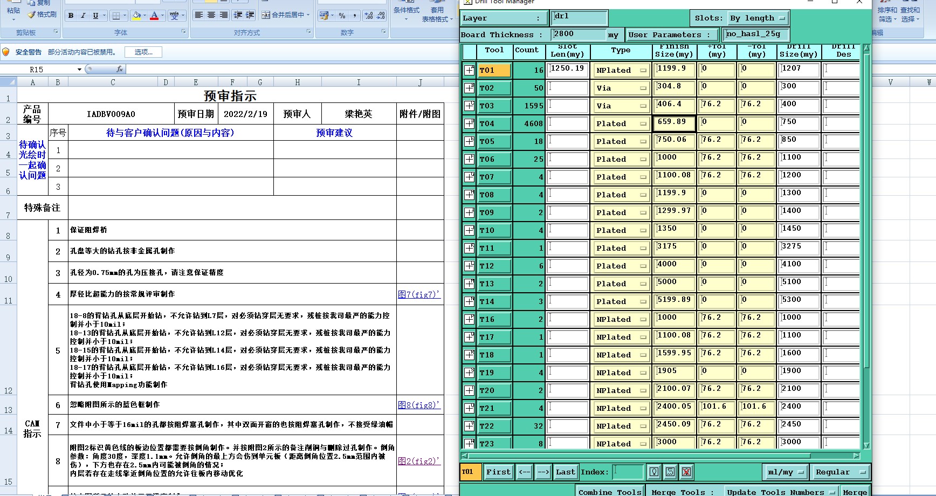Go to previous tool with <-- button
This screenshot has width=936, height=496.
point(525,472)
